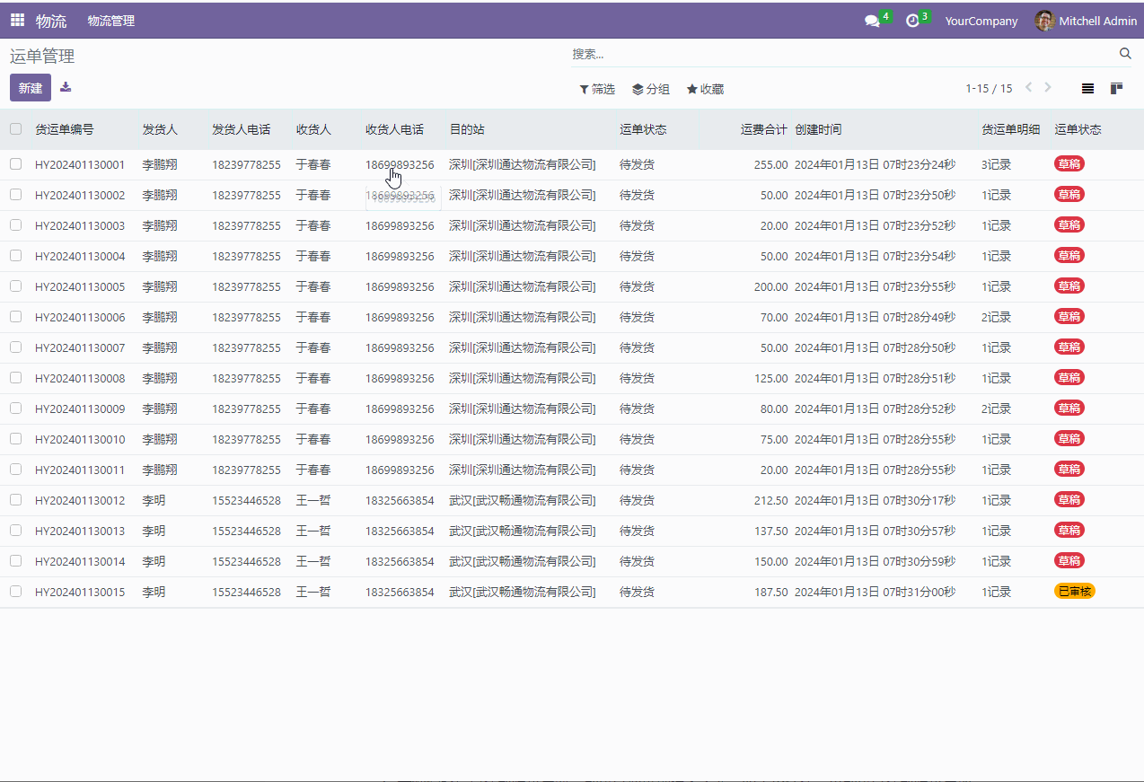Image resolution: width=1144 pixels, height=782 pixels.
Task: Click the download export icon
Action: click(x=66, y=87)
